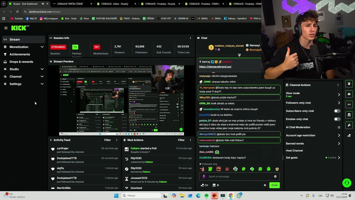Image resolution: width=355 pixels, height=200 pixels.
Task: Open the Kick hamburger menu
Action: (x=6, y=28)
